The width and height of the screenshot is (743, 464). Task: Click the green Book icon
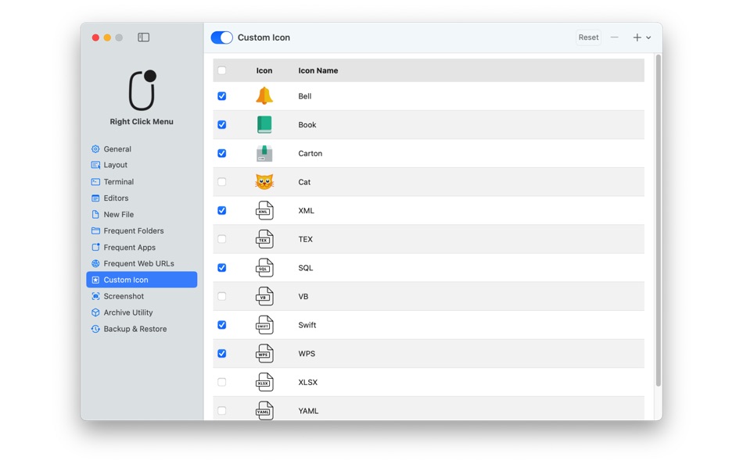(264, 124)
